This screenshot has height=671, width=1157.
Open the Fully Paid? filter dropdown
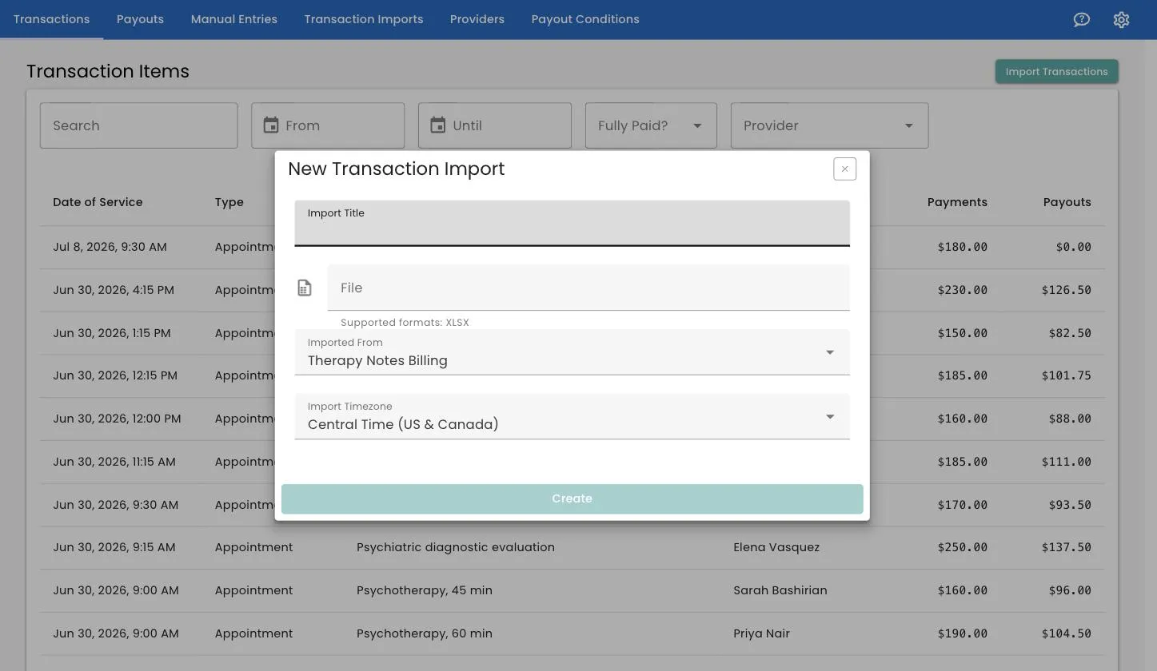(x=651, y=125)
